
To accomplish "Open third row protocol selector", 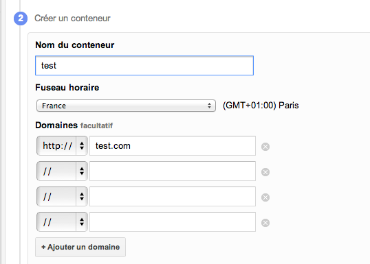I will pyautogui.click(x=63, y=197).
